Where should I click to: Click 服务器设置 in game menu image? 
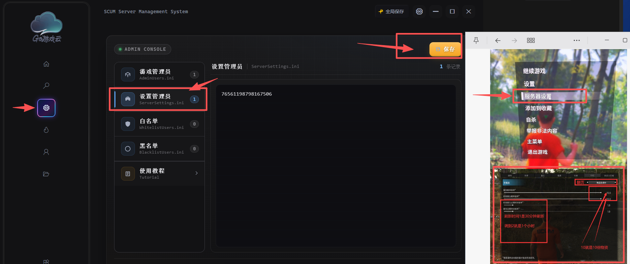(x=538, y=96)
